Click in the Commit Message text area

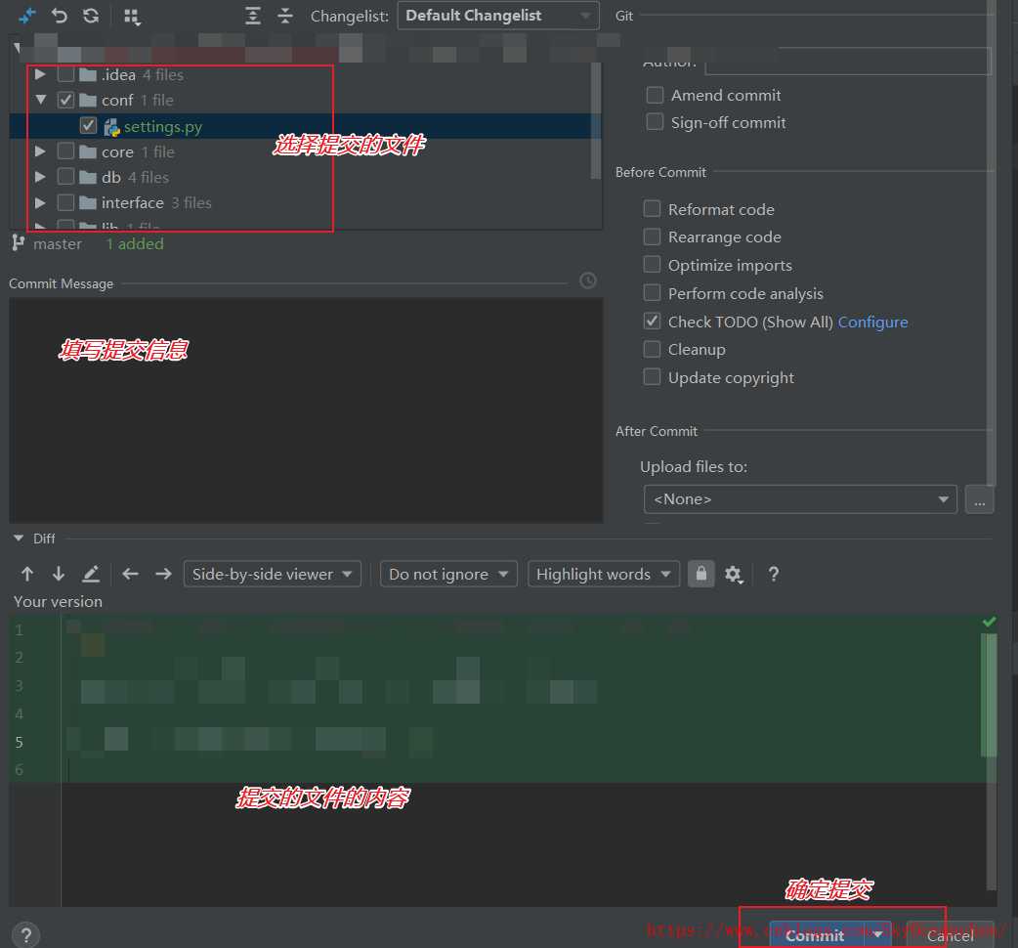[306, 410]
